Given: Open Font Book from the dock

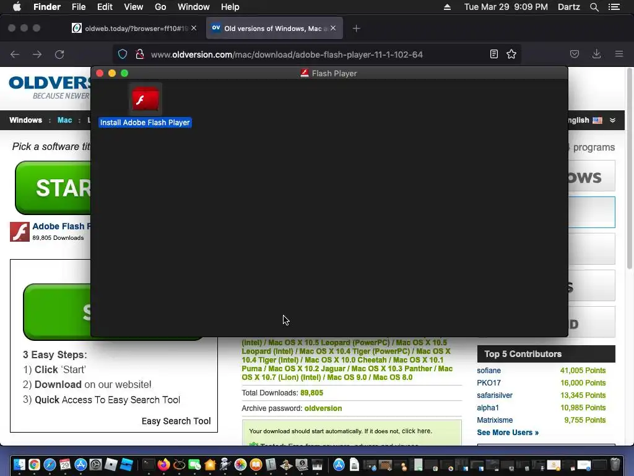Looking at the screenshot, I should coord(271,464).
